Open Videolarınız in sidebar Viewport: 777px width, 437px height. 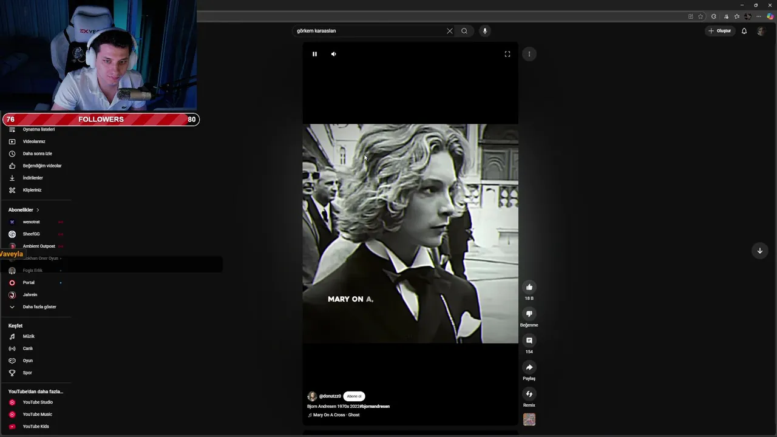pyautogui.click(x=35, y=141)
